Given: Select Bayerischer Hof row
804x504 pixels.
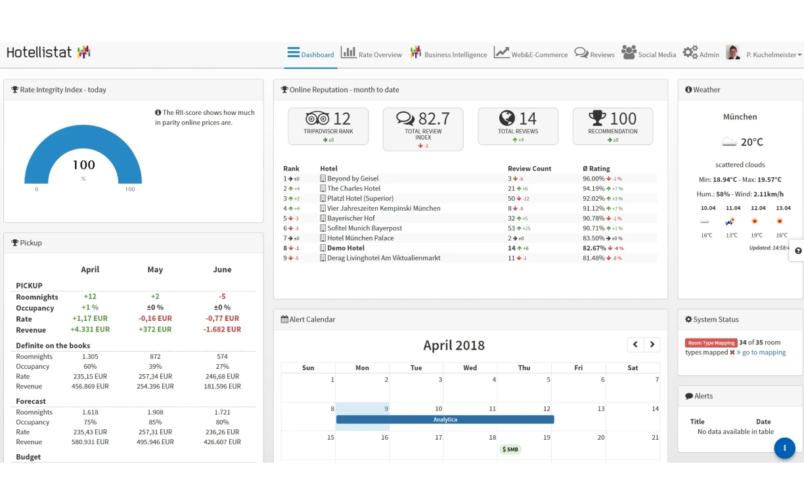Looking at the screenshot, I should (x=470, y=219).
